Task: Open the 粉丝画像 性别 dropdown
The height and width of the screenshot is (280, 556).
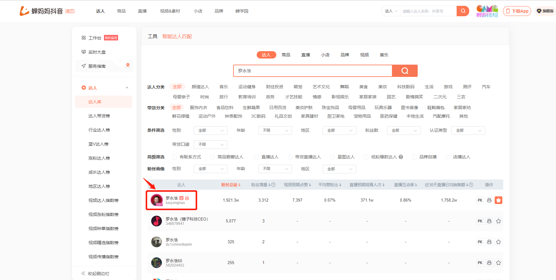Action: click(211, 169)
